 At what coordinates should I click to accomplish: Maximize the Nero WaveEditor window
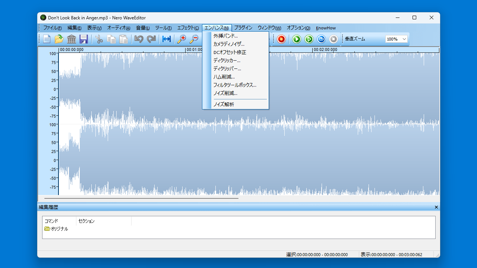[x=414, y=17]
